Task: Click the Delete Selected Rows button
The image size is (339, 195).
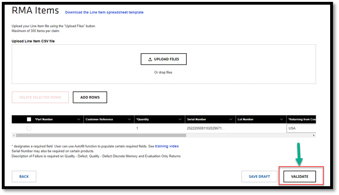Action: [x=40, y=97]
